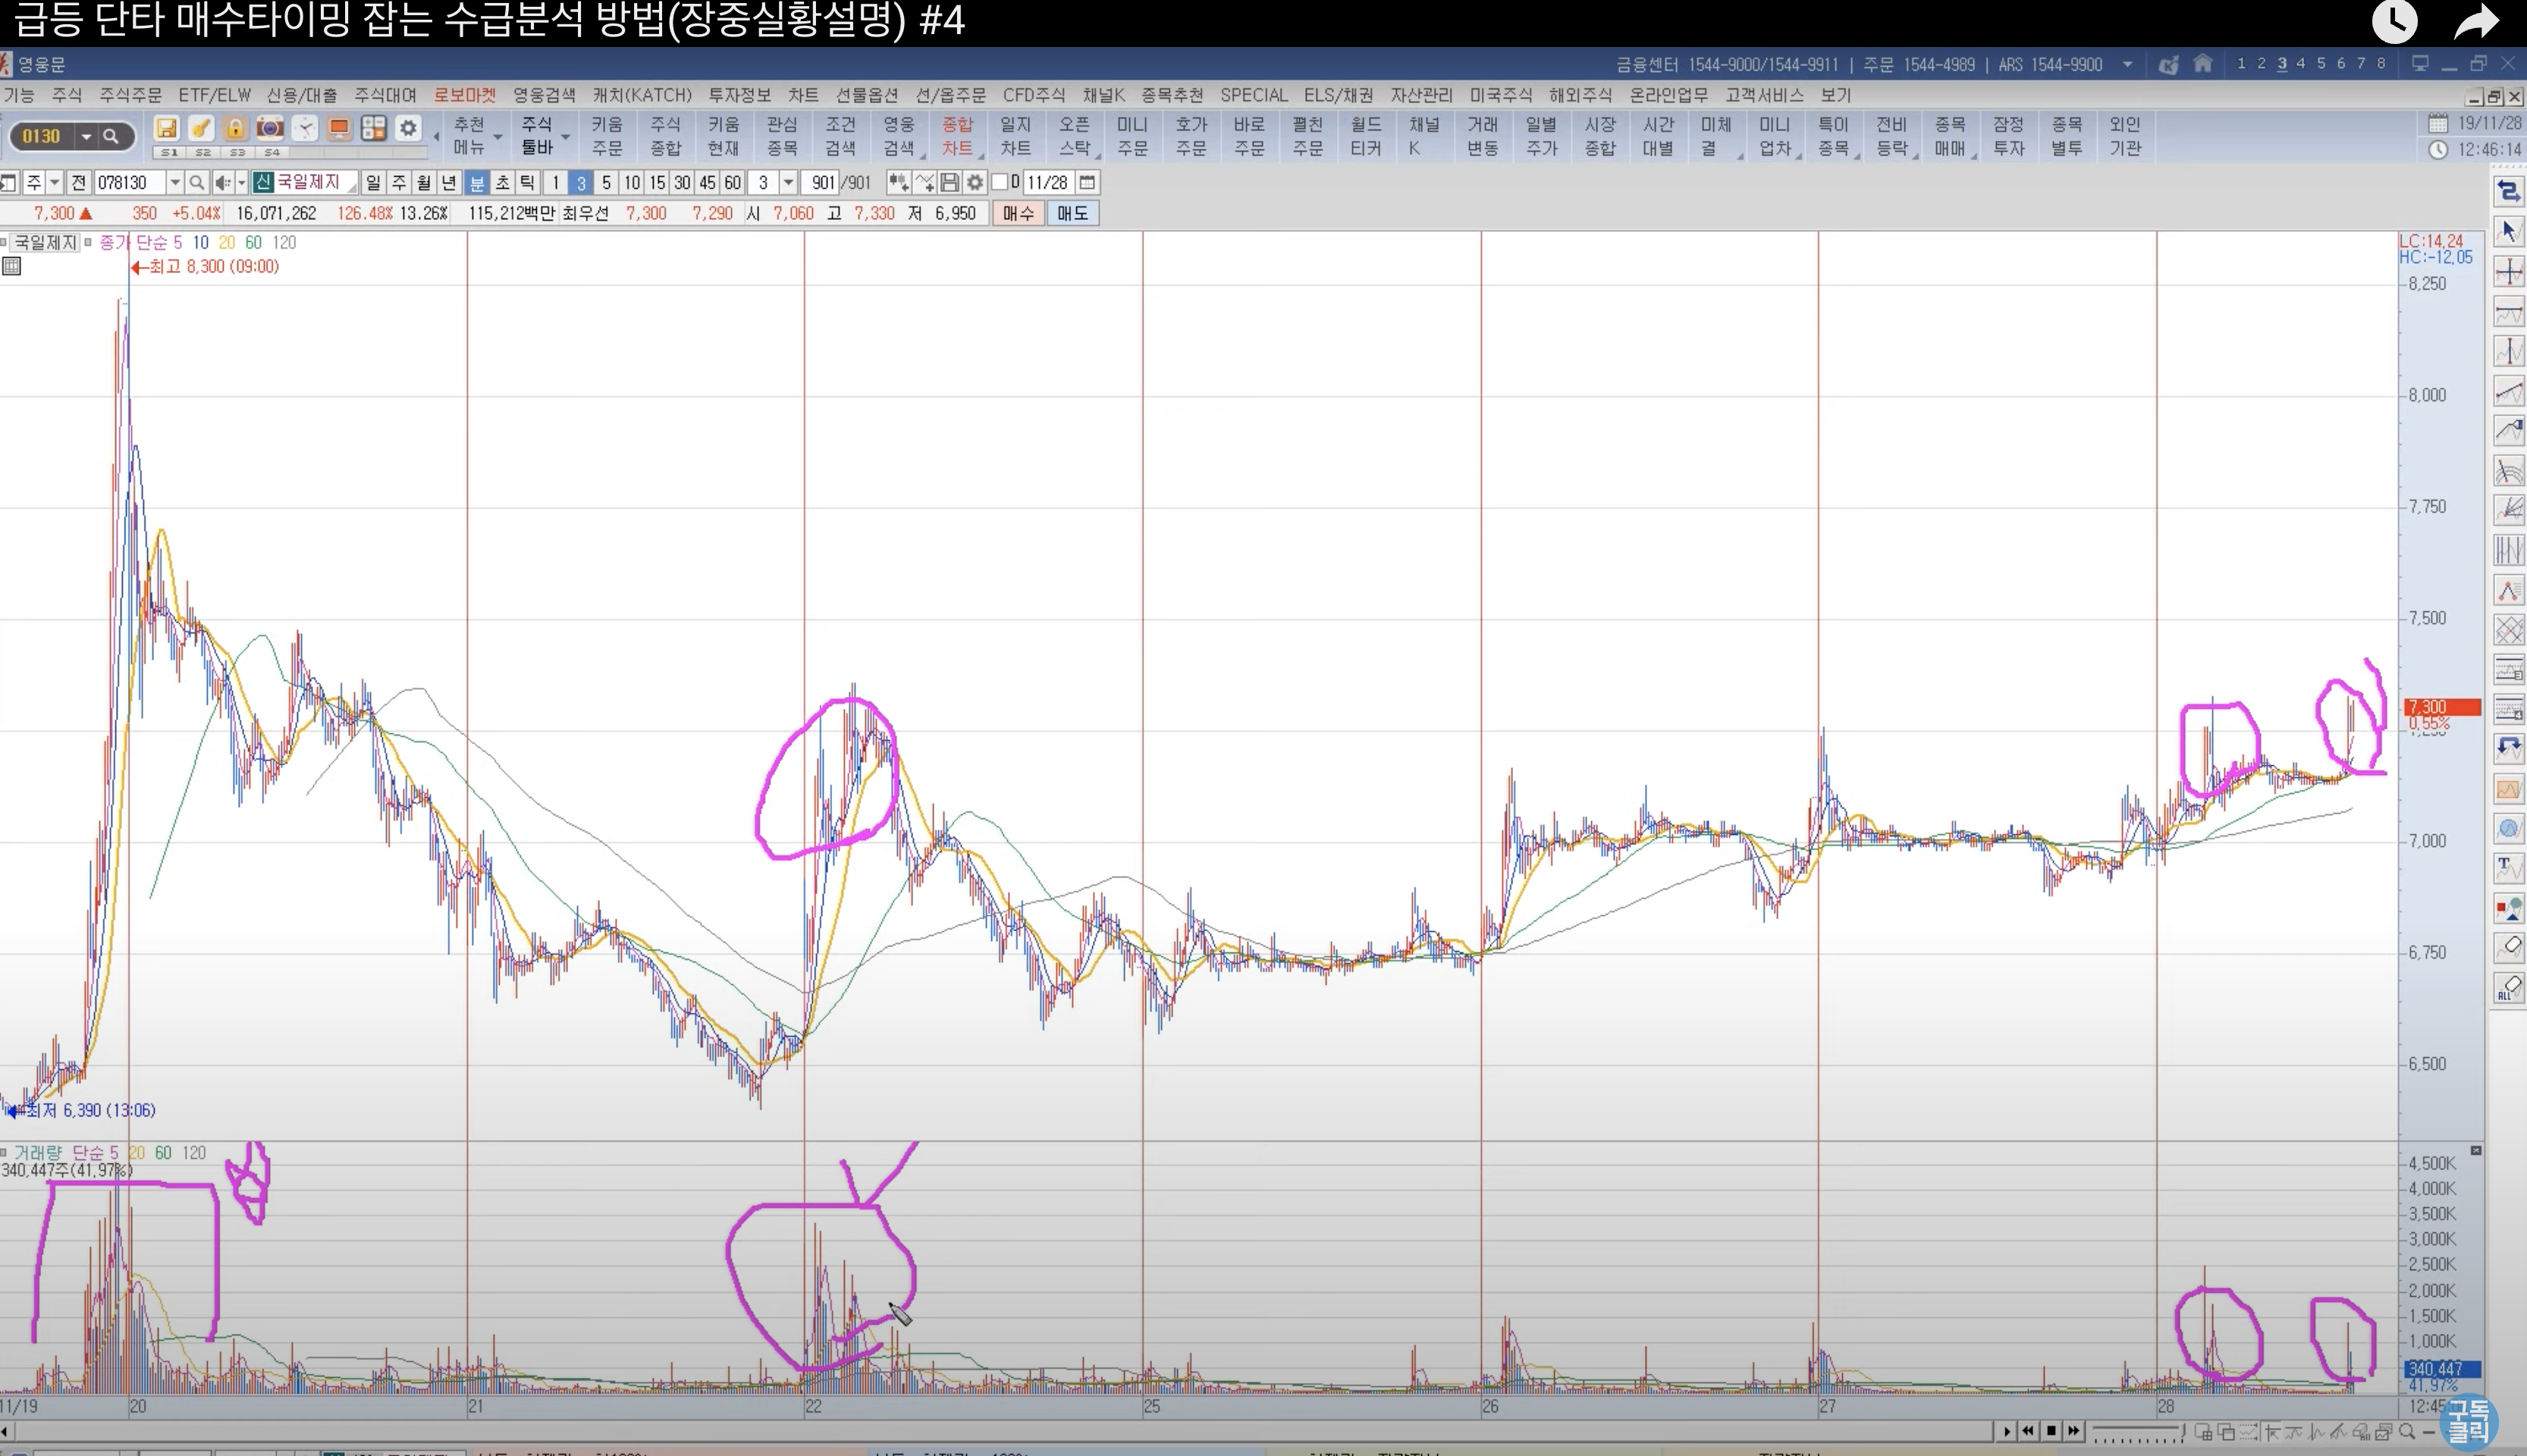Switch chart to minute (분) period
2527x1456 pixels.
[x=477, y=182]
